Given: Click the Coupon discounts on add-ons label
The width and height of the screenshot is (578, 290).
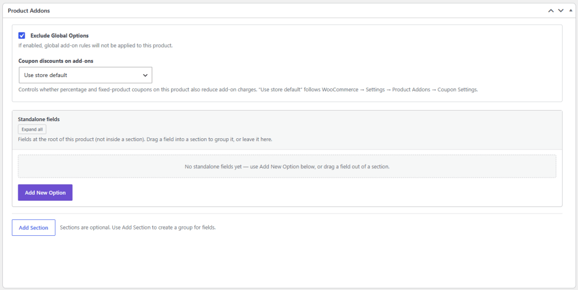Looking at the screenshot, I should coord(55,61).
